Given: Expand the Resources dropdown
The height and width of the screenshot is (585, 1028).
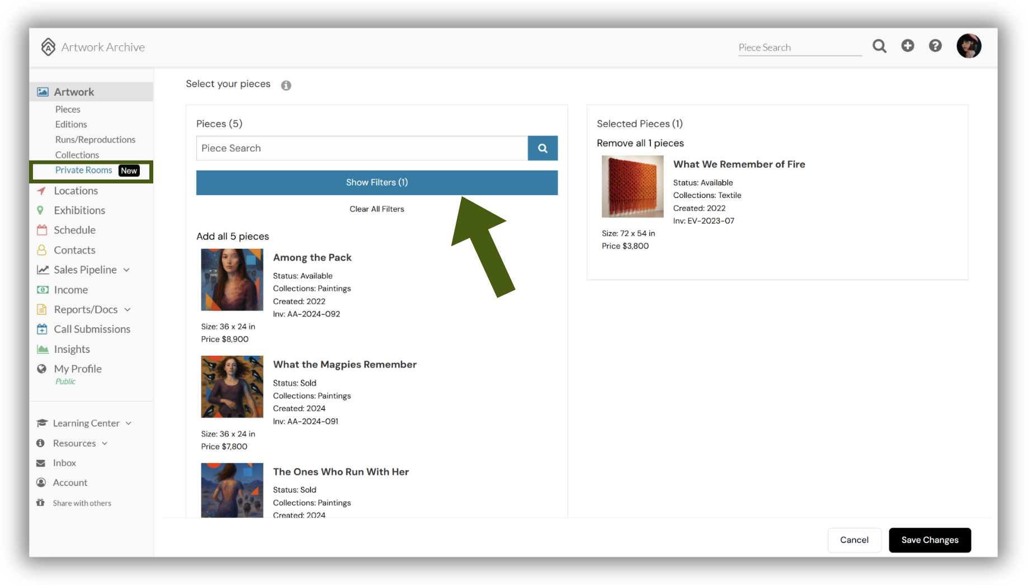Looking at the screenshot, I should pyautogui.click(x=105, y=444).
